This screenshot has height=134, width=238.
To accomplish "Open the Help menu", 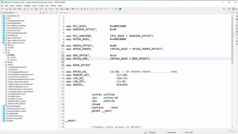I will [x=60, y=6].
